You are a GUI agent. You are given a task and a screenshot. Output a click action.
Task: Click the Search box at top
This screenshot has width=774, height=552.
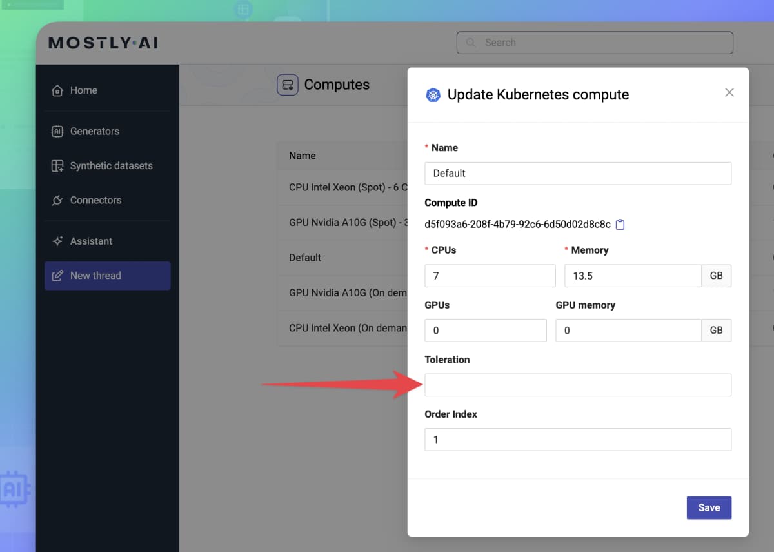tap(595, 43)
